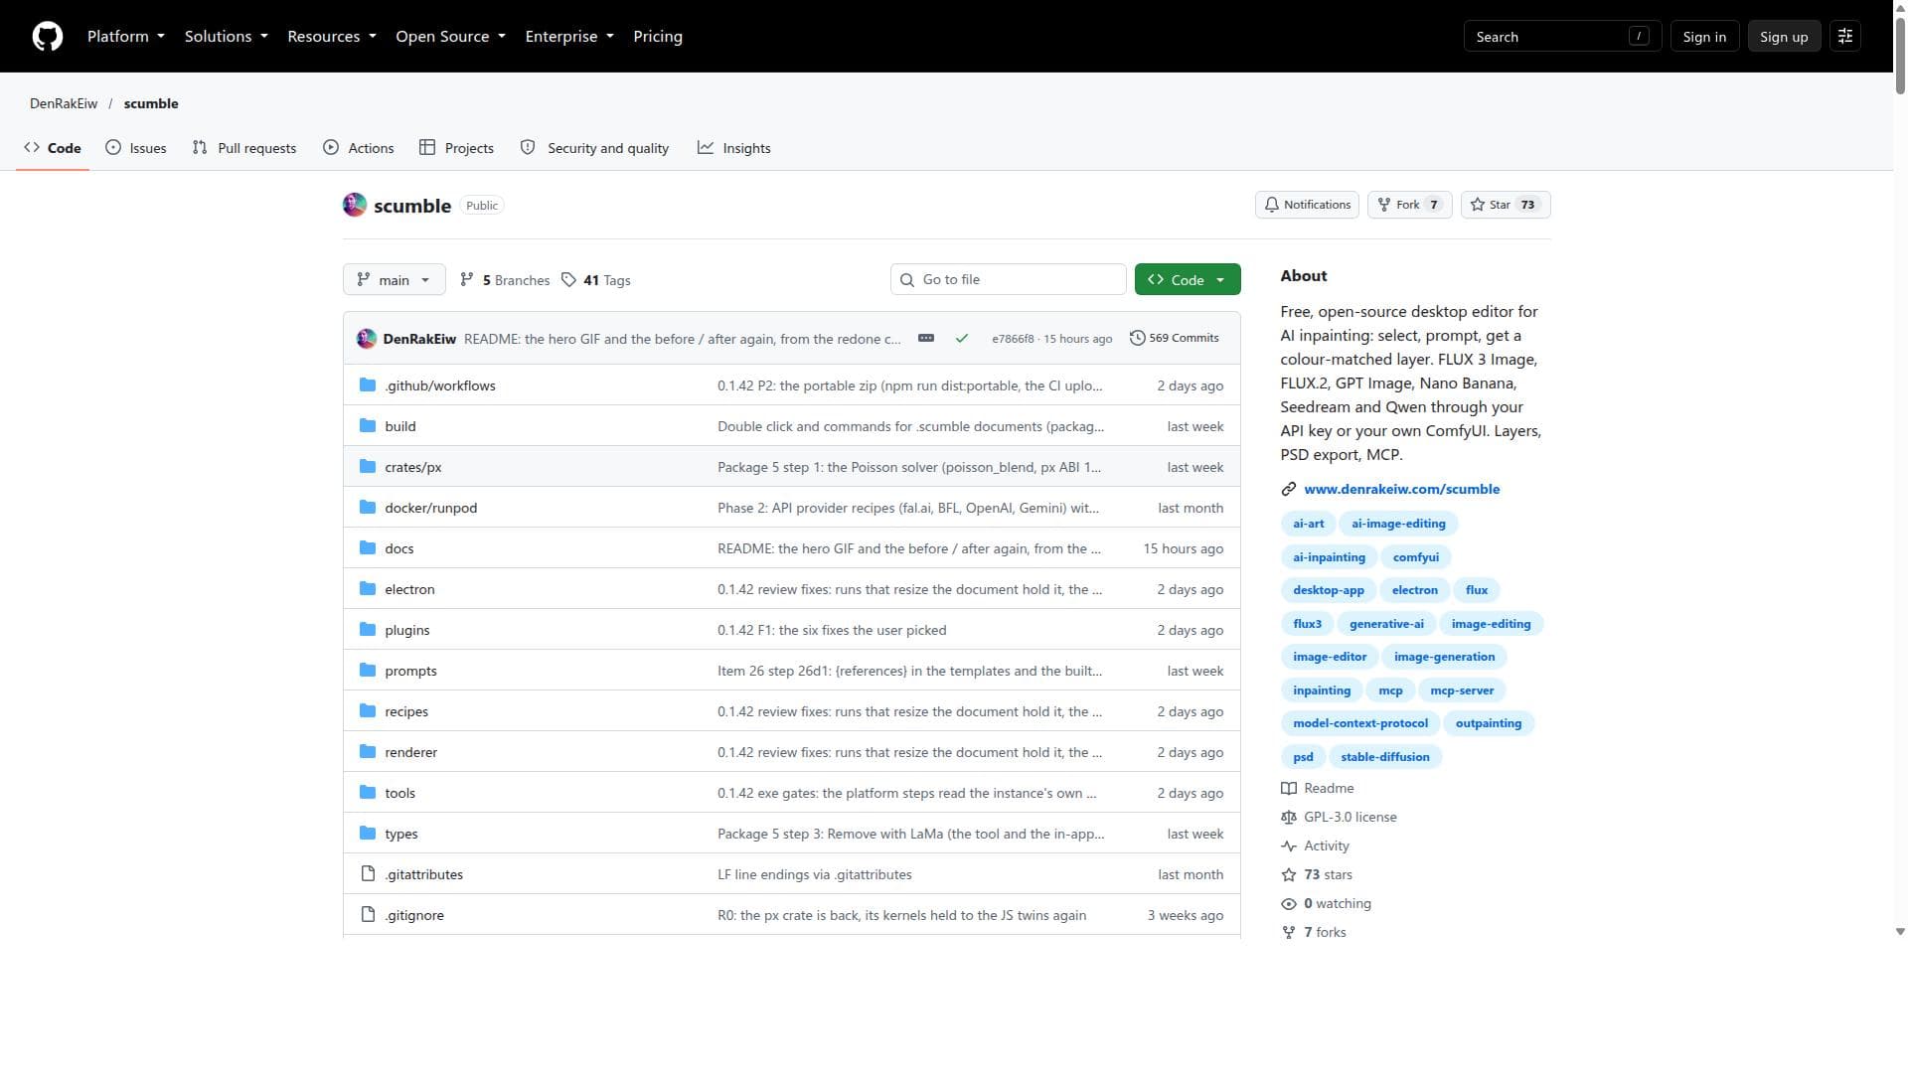Fork the scumble repository

(1410, 205)
